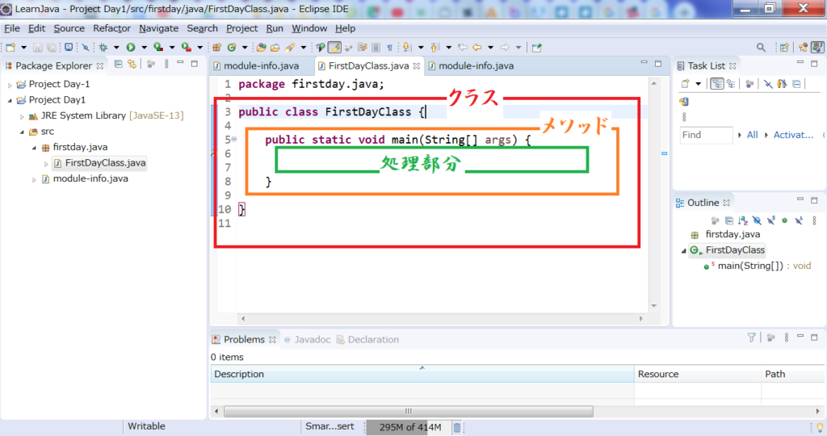Toggle Mark Occurrences highlighter button
Screen dimensions: 827x436
[334, 48]
